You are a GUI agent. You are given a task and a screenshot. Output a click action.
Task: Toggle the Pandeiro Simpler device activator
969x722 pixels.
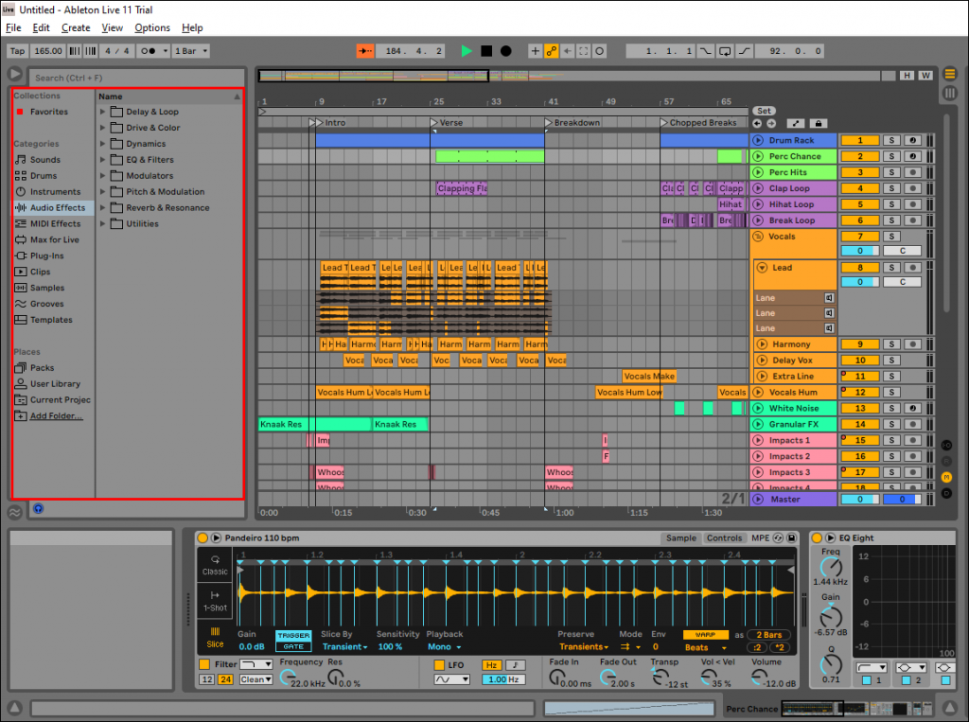click(x=203, y=537)
